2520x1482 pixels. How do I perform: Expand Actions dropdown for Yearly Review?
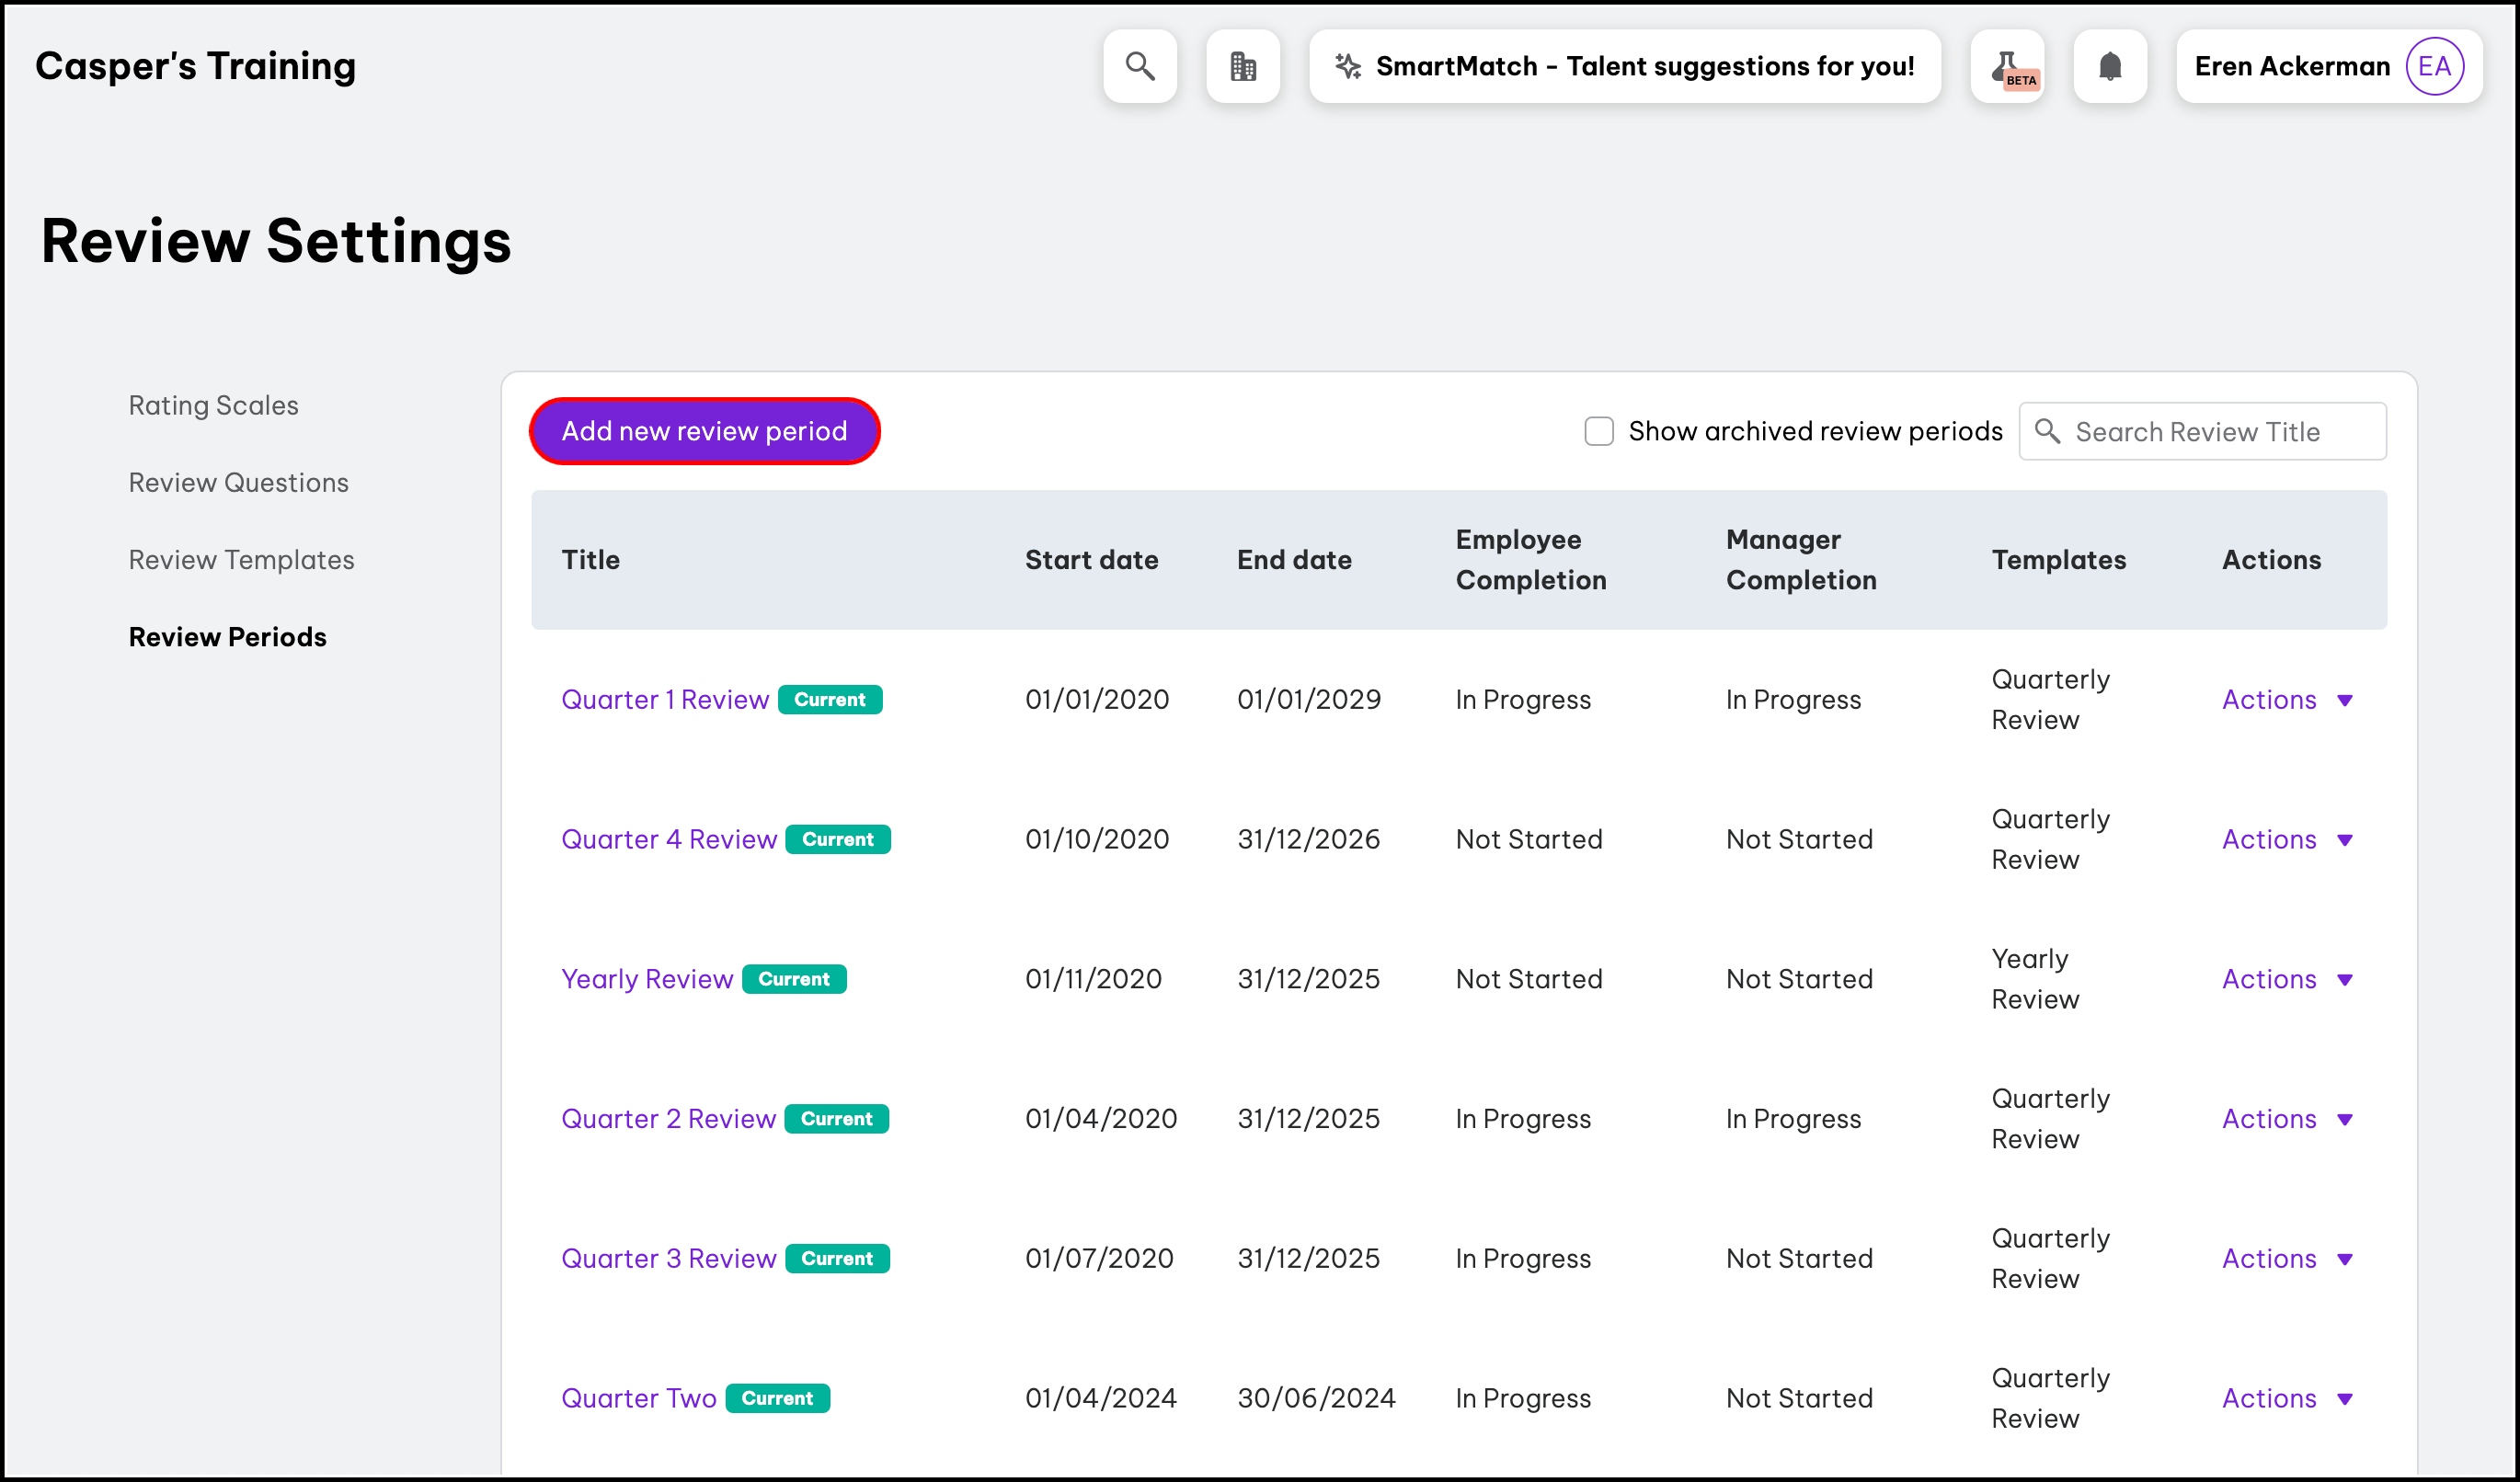click(2287, 979)
